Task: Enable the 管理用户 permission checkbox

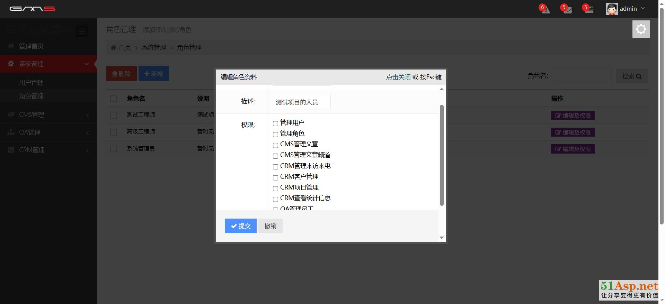Action: 275,123
